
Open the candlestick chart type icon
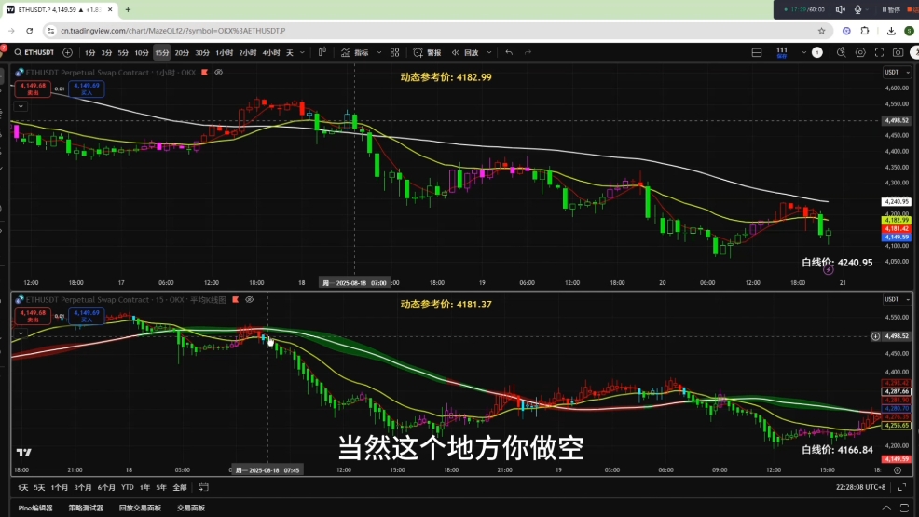coord(323,52)
